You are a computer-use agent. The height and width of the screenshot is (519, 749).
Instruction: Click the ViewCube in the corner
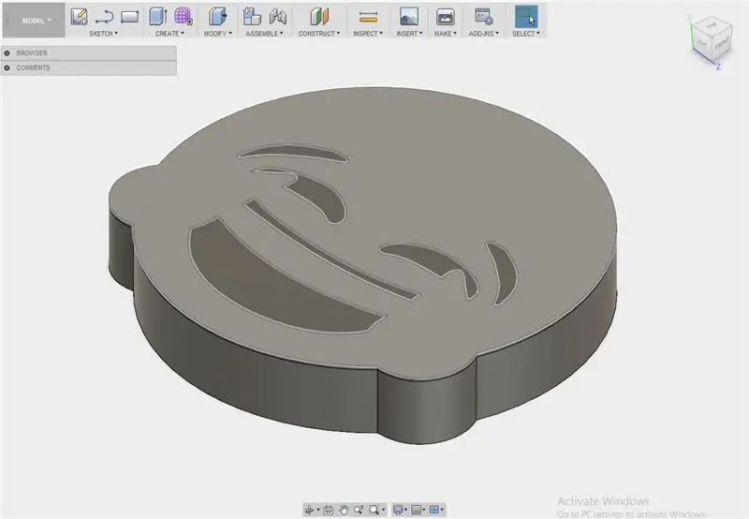[x=712, y=40]
